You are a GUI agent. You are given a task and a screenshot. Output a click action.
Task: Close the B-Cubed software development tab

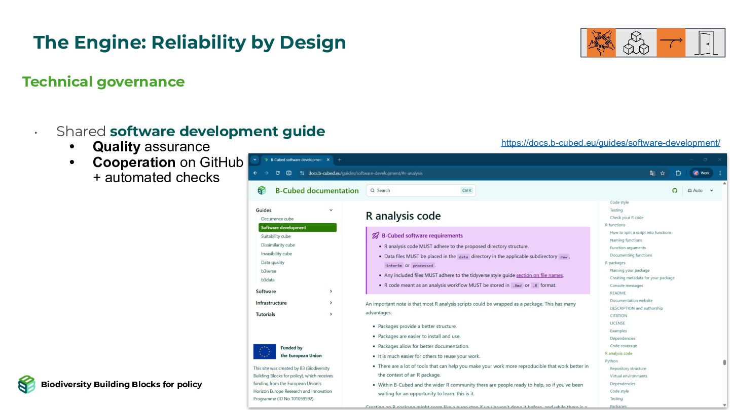pyautogui.click(x=328, y=159)
